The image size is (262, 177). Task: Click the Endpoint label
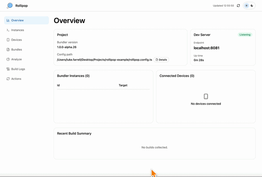coord(199,43)
